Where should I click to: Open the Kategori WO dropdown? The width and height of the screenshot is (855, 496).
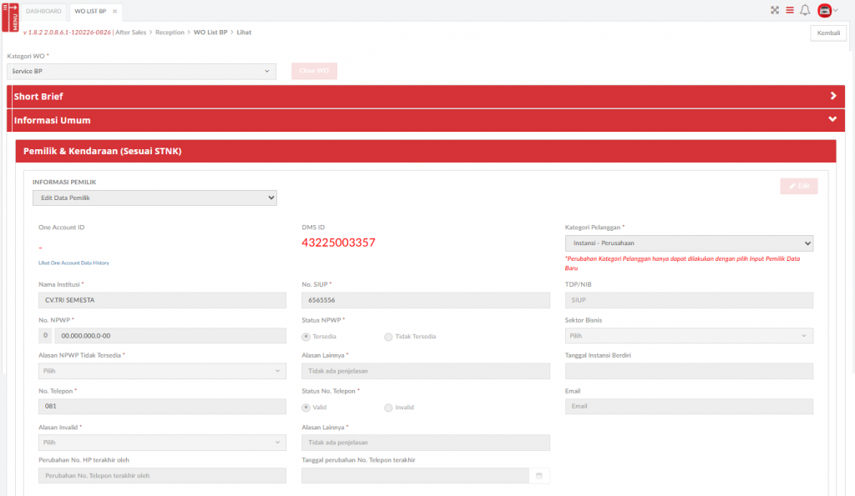[141, 72]
